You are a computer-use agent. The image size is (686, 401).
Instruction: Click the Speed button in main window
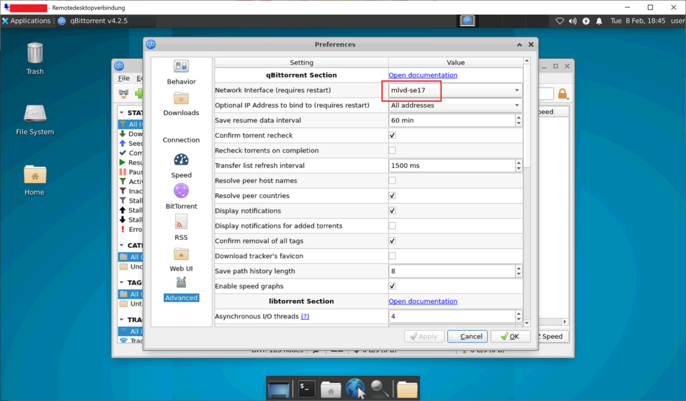pyautogui.click(x=552, y=336)
